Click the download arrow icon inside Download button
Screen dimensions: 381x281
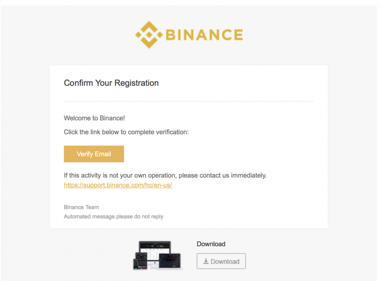tap(206, 261)
